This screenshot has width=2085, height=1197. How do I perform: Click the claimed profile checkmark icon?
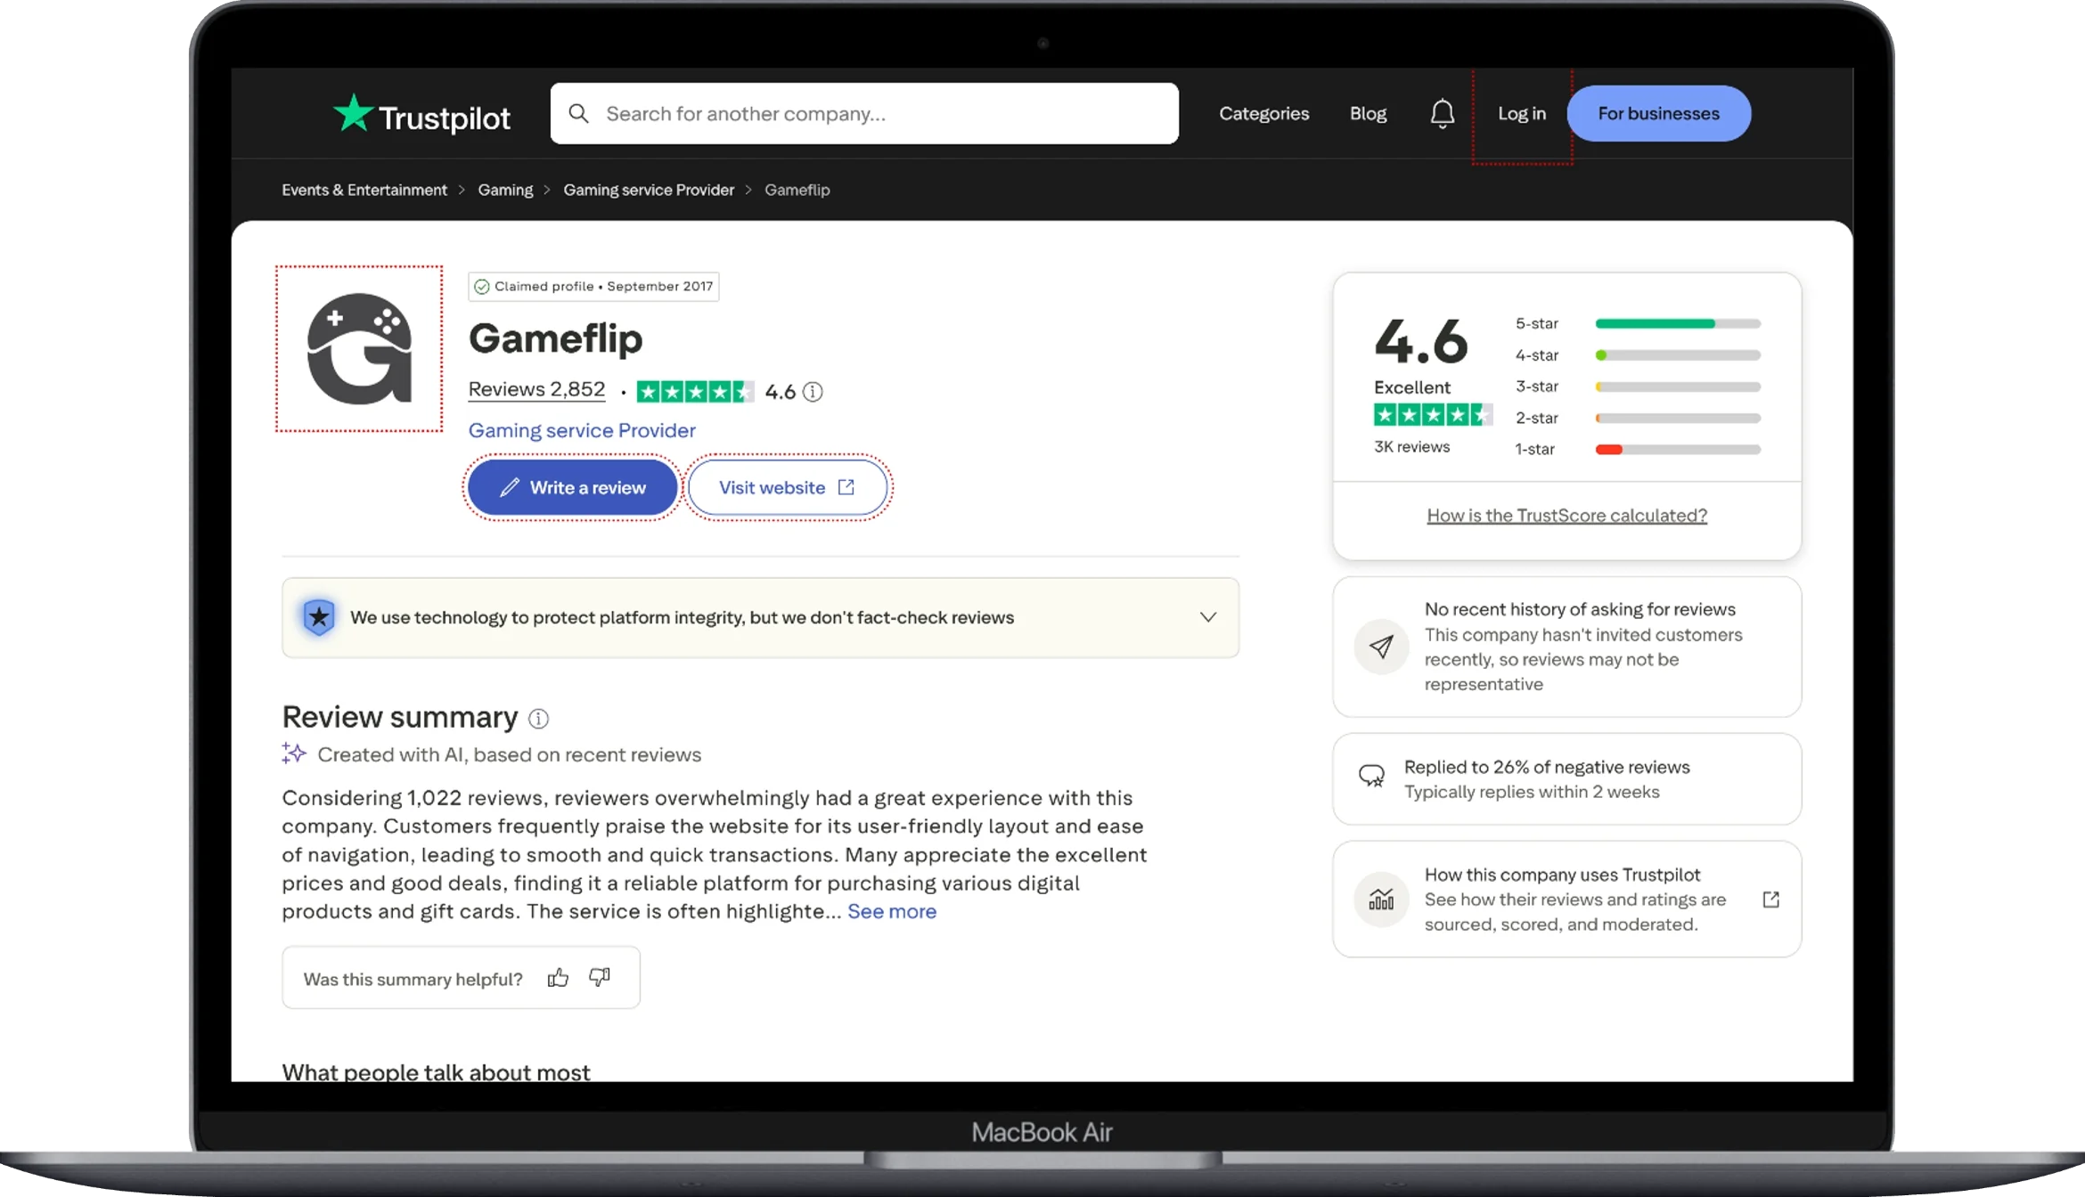(x=482, y=287)
